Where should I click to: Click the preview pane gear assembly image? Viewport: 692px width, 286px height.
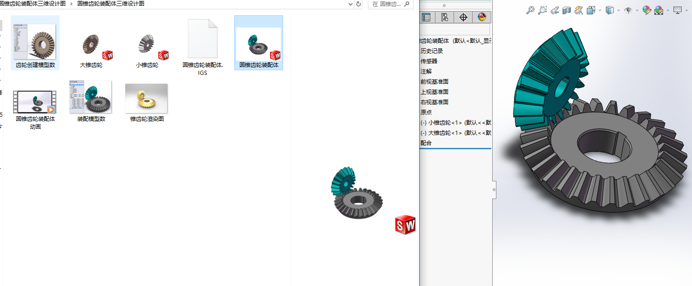(x=357, y=192)
